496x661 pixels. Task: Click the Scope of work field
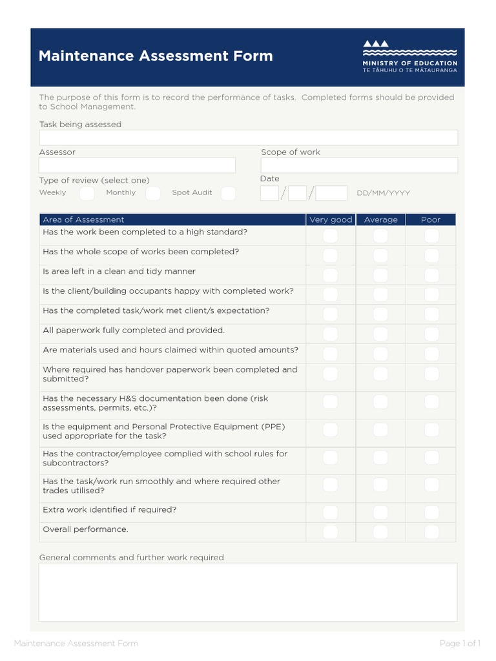click(359, 165)
